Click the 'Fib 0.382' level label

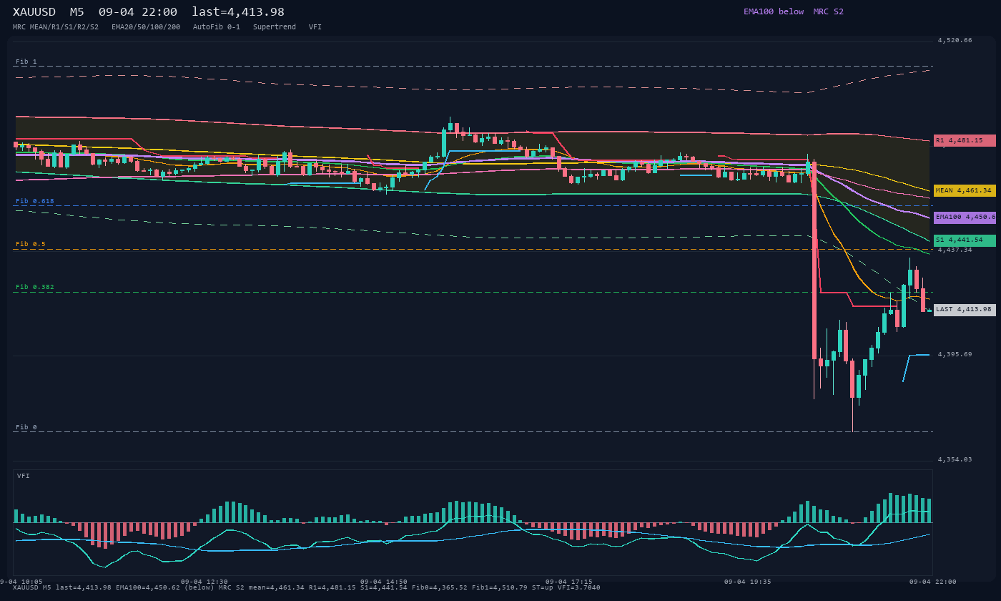[x=35, y=287]
